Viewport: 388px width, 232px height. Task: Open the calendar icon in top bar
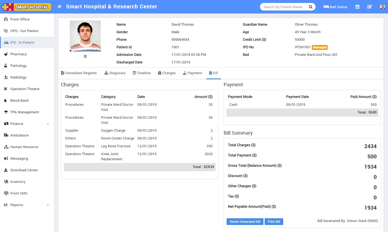click(x=357, y=7)
